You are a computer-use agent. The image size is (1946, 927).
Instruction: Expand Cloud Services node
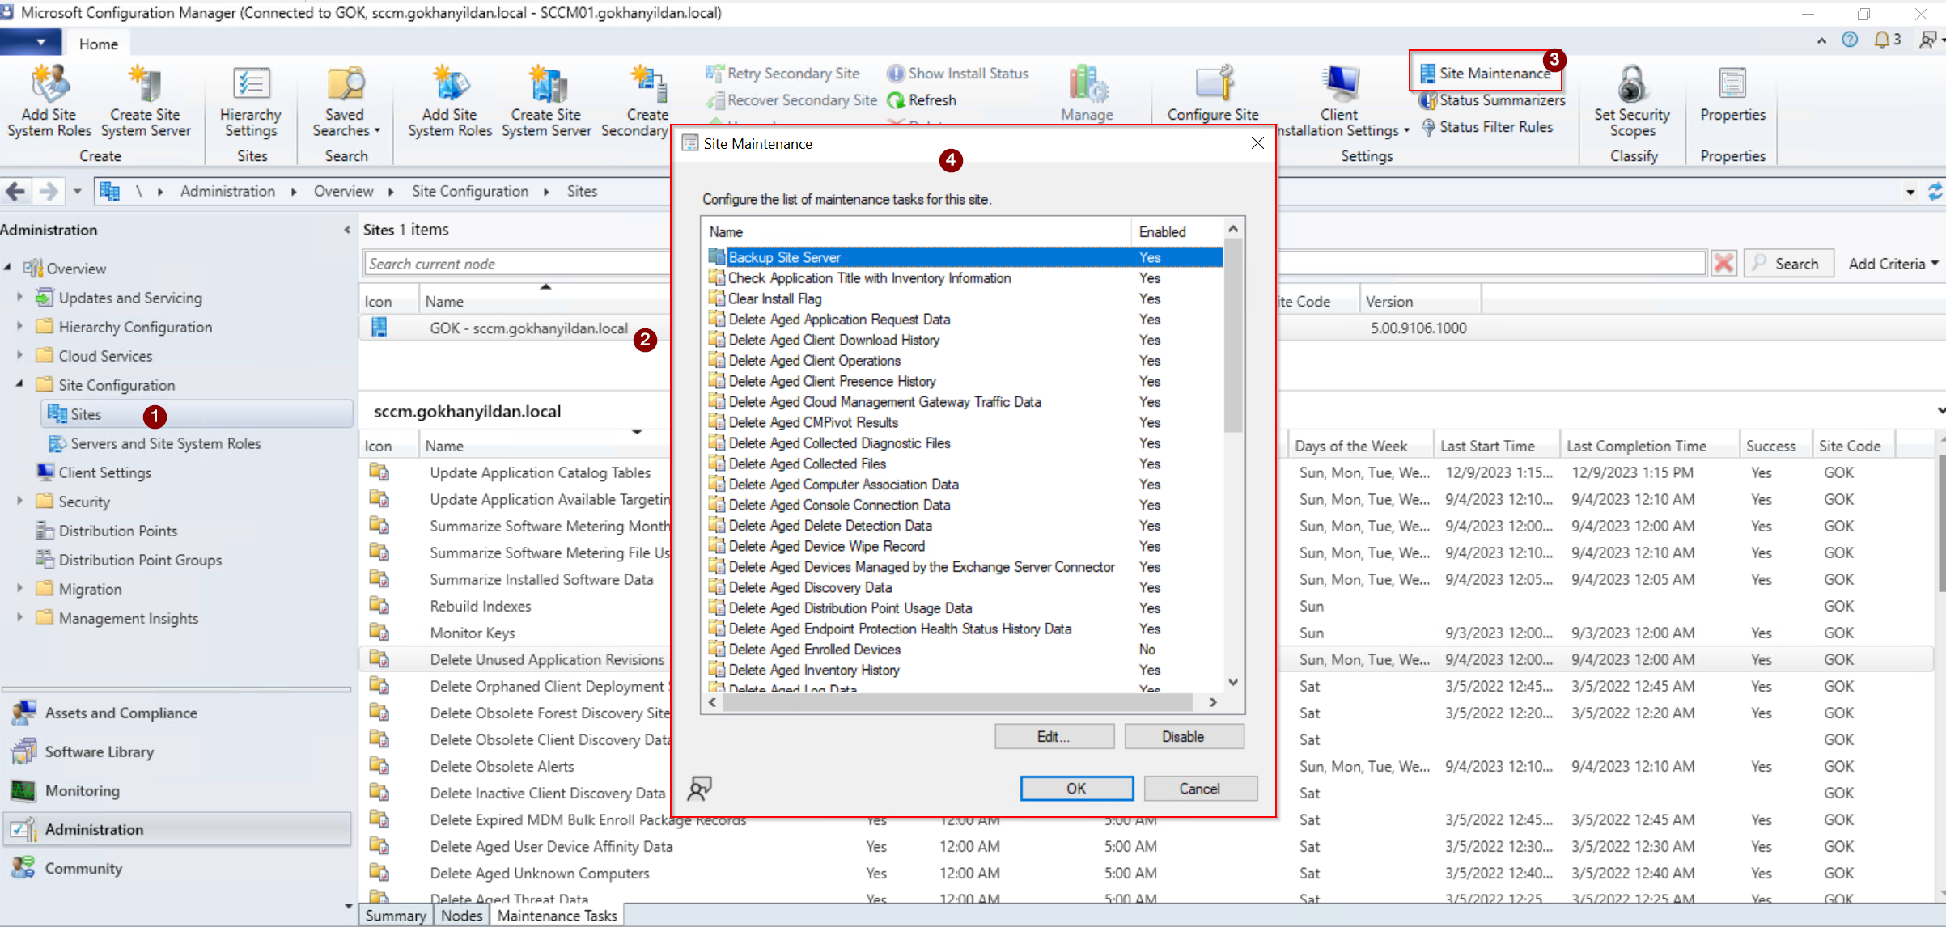(20, 356)
